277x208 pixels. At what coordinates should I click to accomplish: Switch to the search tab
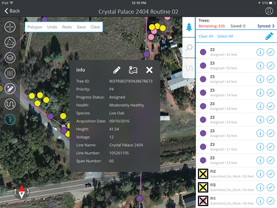[189, 47]
